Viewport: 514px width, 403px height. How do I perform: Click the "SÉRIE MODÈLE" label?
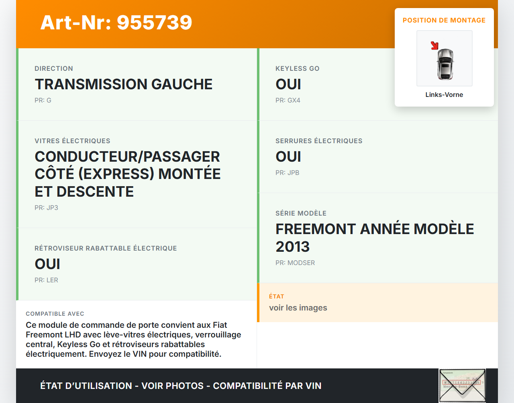pyautogui.click(x=301, y=213)
